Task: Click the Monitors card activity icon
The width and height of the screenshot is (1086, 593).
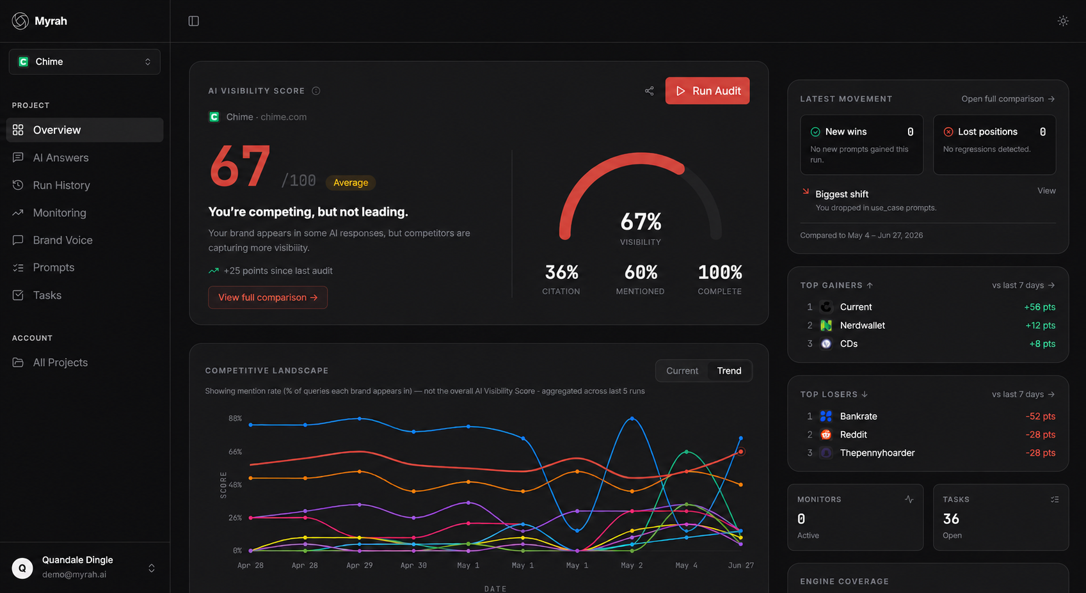Action: coord(909,500)
